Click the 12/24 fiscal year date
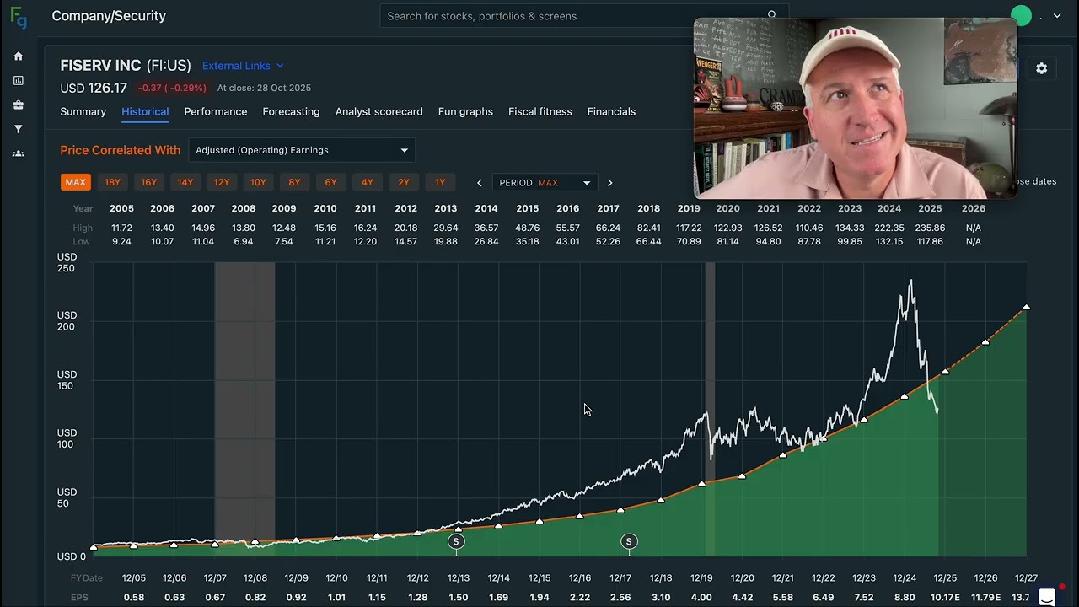 coord(905,578)
